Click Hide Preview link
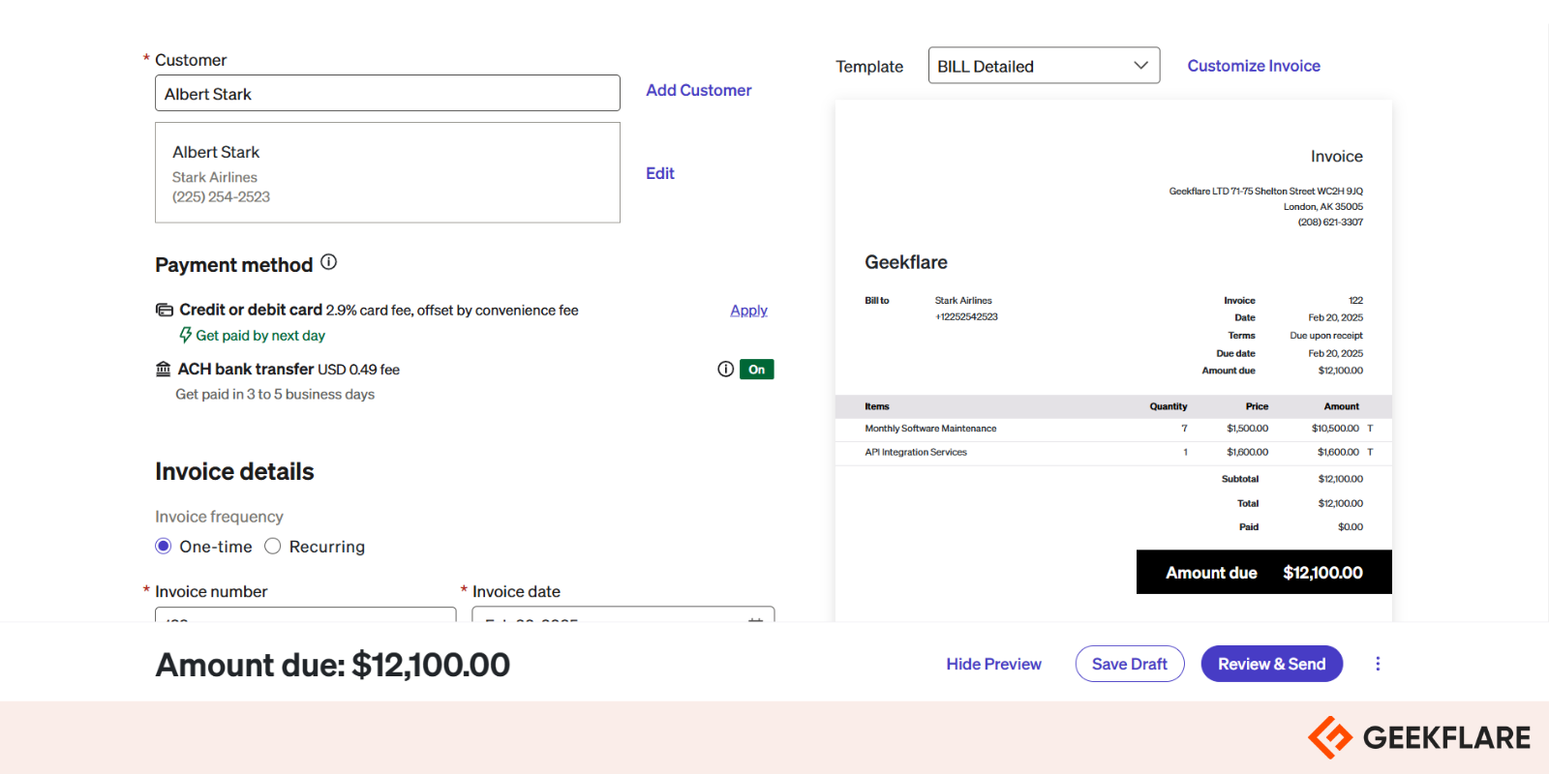 [x=993, y=664]
